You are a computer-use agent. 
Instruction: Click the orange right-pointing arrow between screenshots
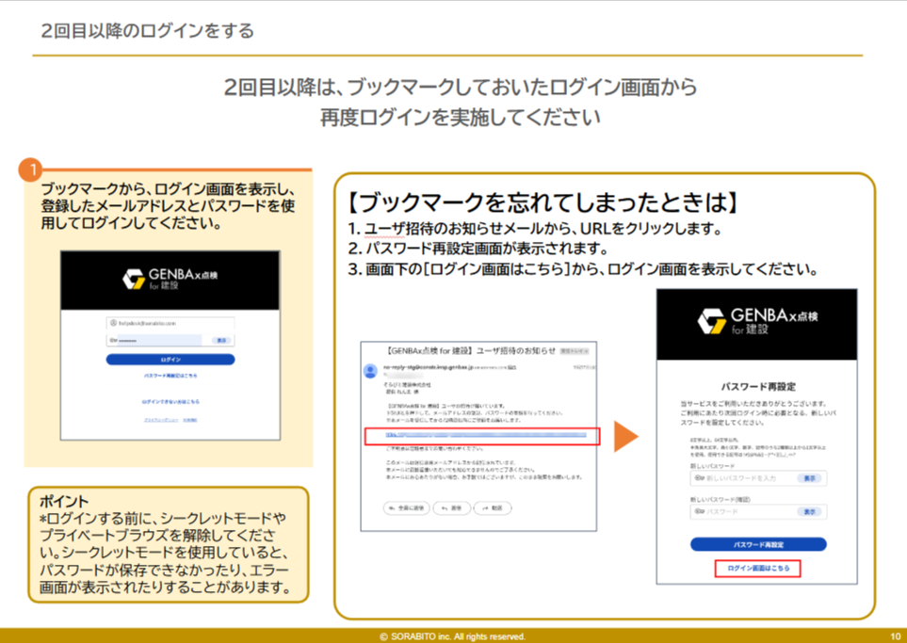625,436
